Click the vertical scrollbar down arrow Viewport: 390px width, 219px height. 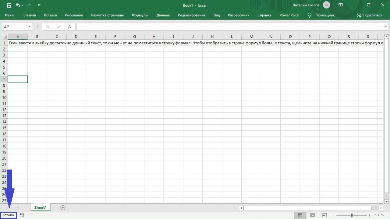(386, 201)
